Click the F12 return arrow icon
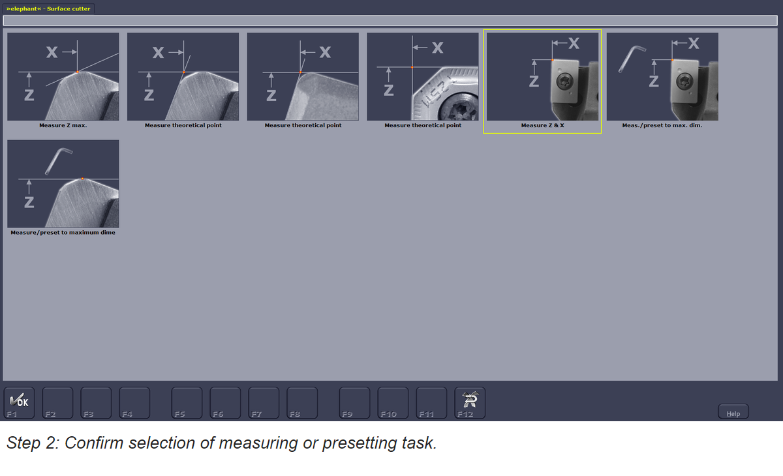The image size is (783, 476). click(x=470, y=402)
